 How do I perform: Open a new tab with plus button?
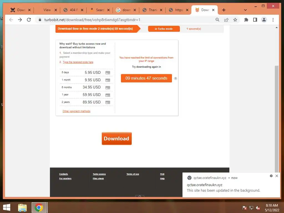(x=224, y=10)
